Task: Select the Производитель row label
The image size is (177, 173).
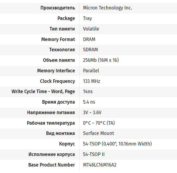Action: (58, 8)
